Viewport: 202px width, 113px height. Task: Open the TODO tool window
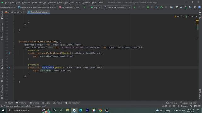pyautogui.click(x=9, y=103)
